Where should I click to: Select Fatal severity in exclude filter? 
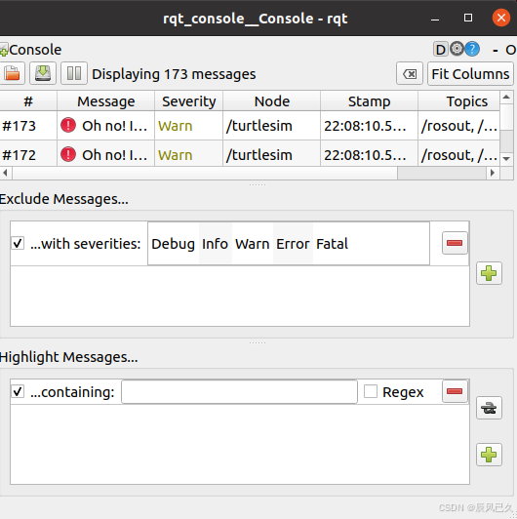pos(332,244)
